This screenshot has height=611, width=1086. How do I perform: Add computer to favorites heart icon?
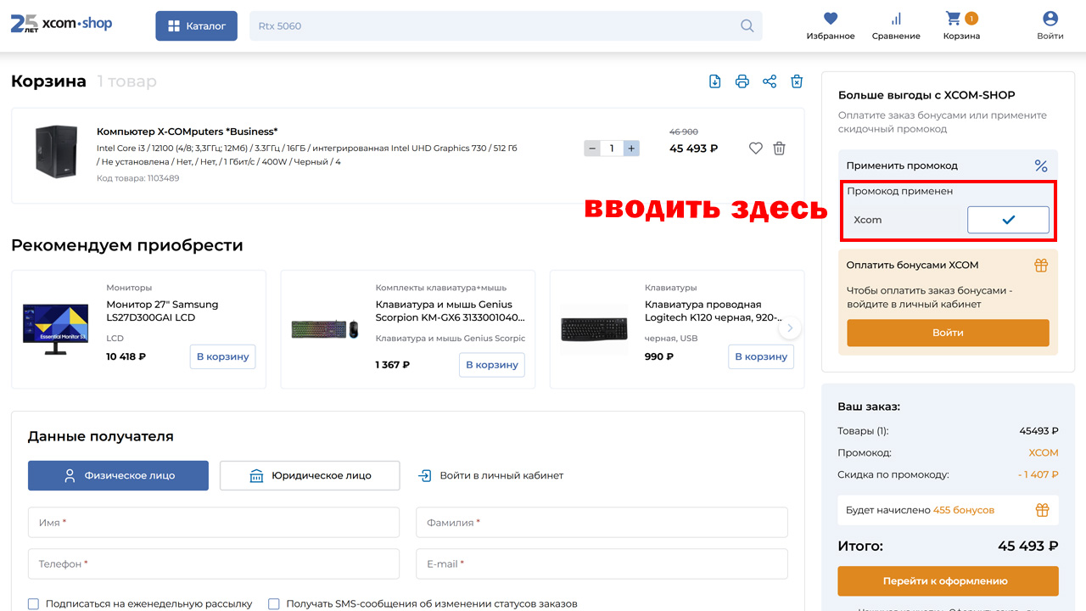tap(756, 149)
